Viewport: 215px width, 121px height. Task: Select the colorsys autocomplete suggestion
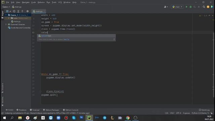[x=76, y=36]
